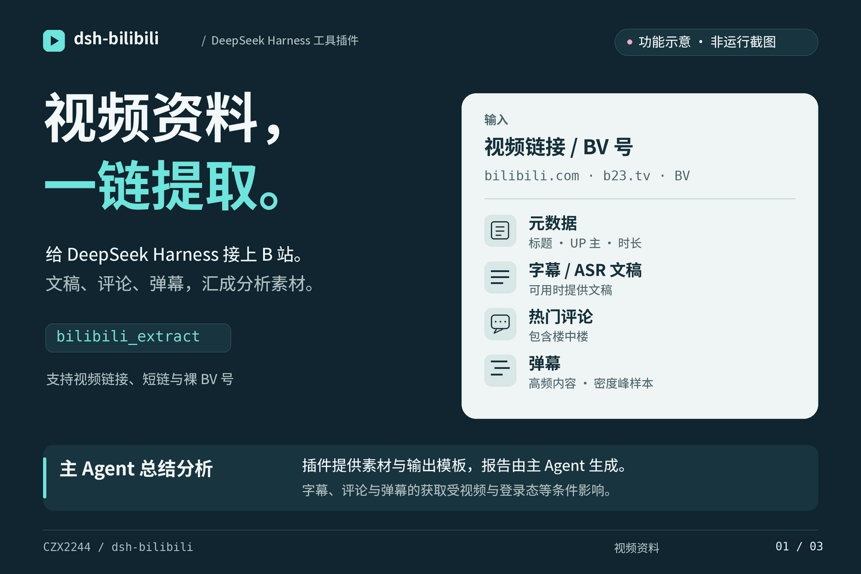Click the text 字幕、评论与弹幕的获取受视频与登录态等条件影响。
The image size is (861, 574).
(457, 490)
